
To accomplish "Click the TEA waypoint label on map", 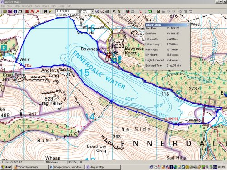I will click(28, 66).
